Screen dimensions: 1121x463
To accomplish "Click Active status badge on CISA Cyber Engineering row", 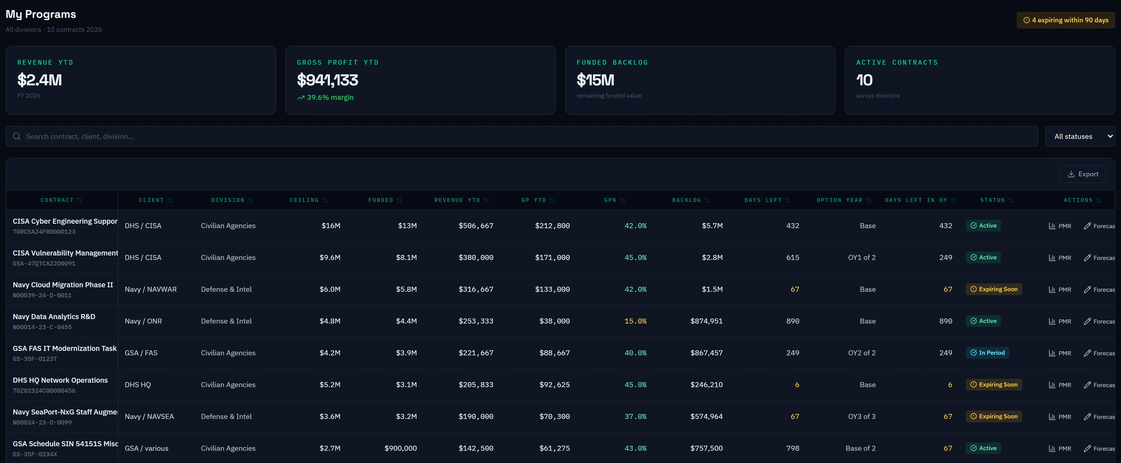I will click(x=983, y=225).
